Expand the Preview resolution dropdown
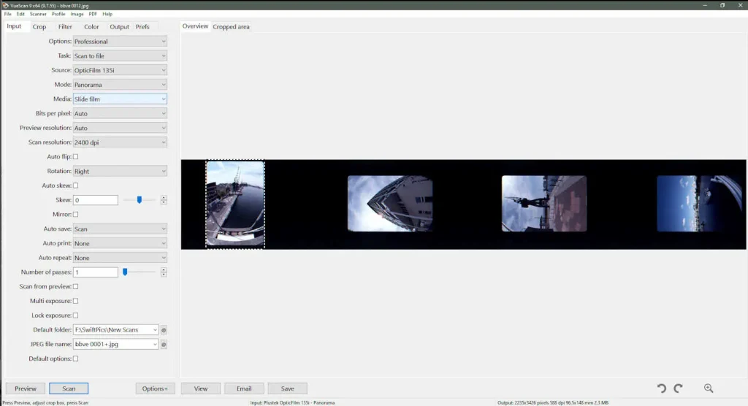This screenshot has width=748, height=406. pos(120,128)
